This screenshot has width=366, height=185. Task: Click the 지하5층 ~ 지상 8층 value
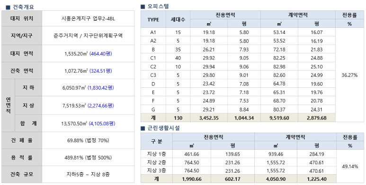tap(88, 174)
